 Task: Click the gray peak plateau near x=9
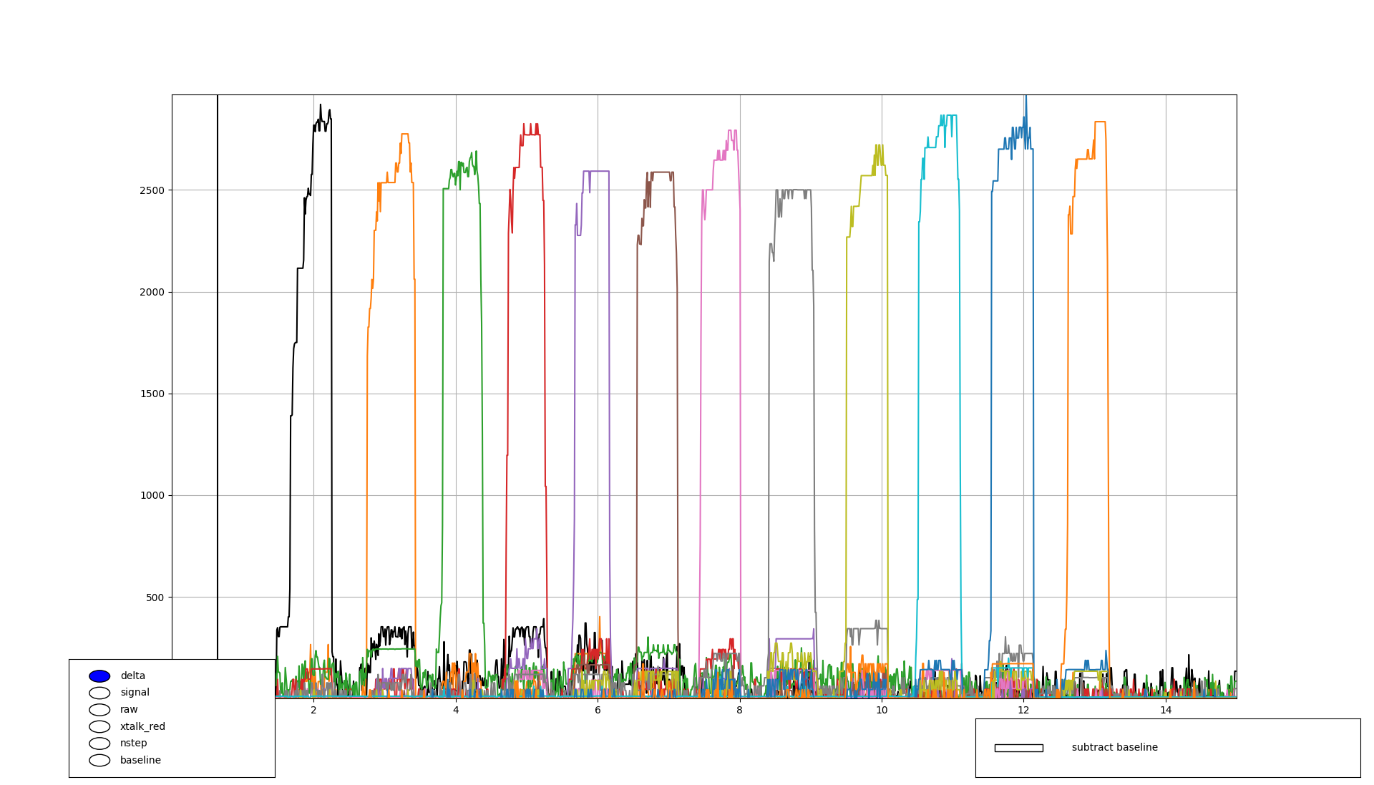[x=794, y=190]
